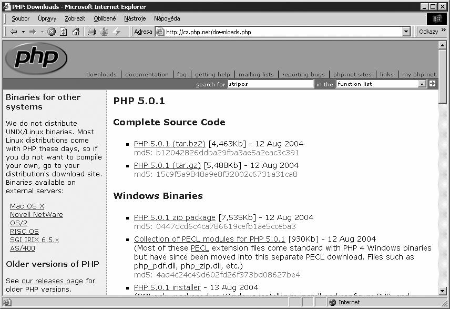Image resolution: width=450 pixels, height=309 pixels.
Task: Click the PHP logo
Action: click(36, 58)
